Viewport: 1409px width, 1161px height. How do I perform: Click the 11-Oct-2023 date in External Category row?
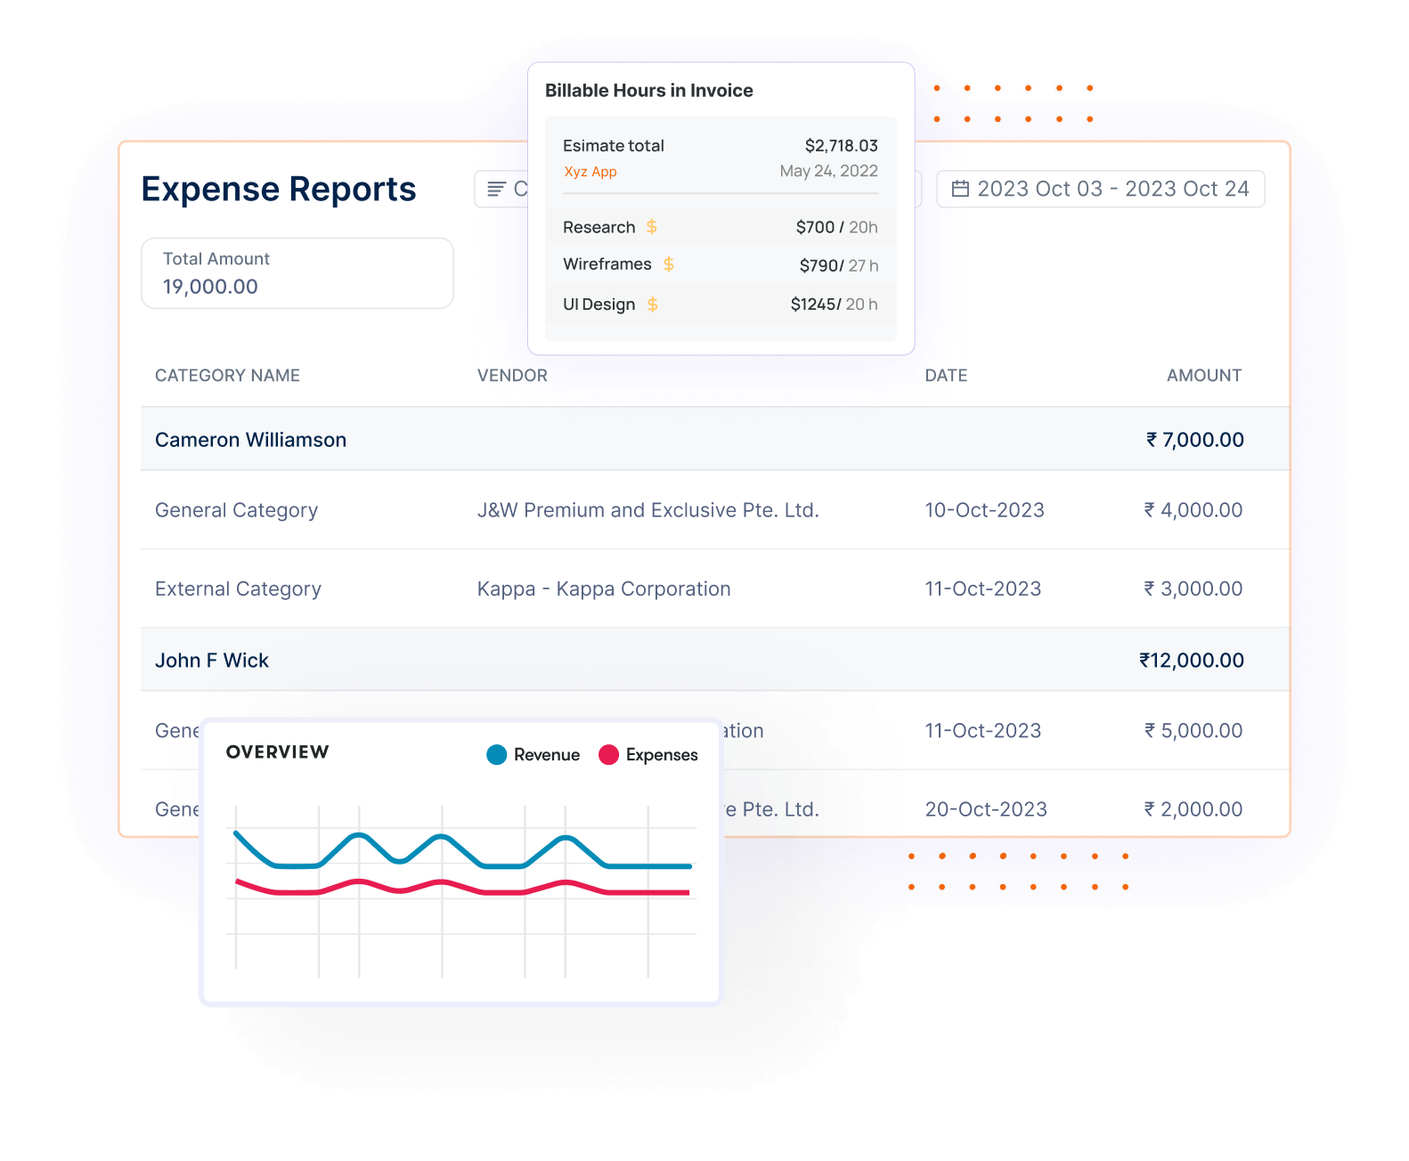(982, 589)
